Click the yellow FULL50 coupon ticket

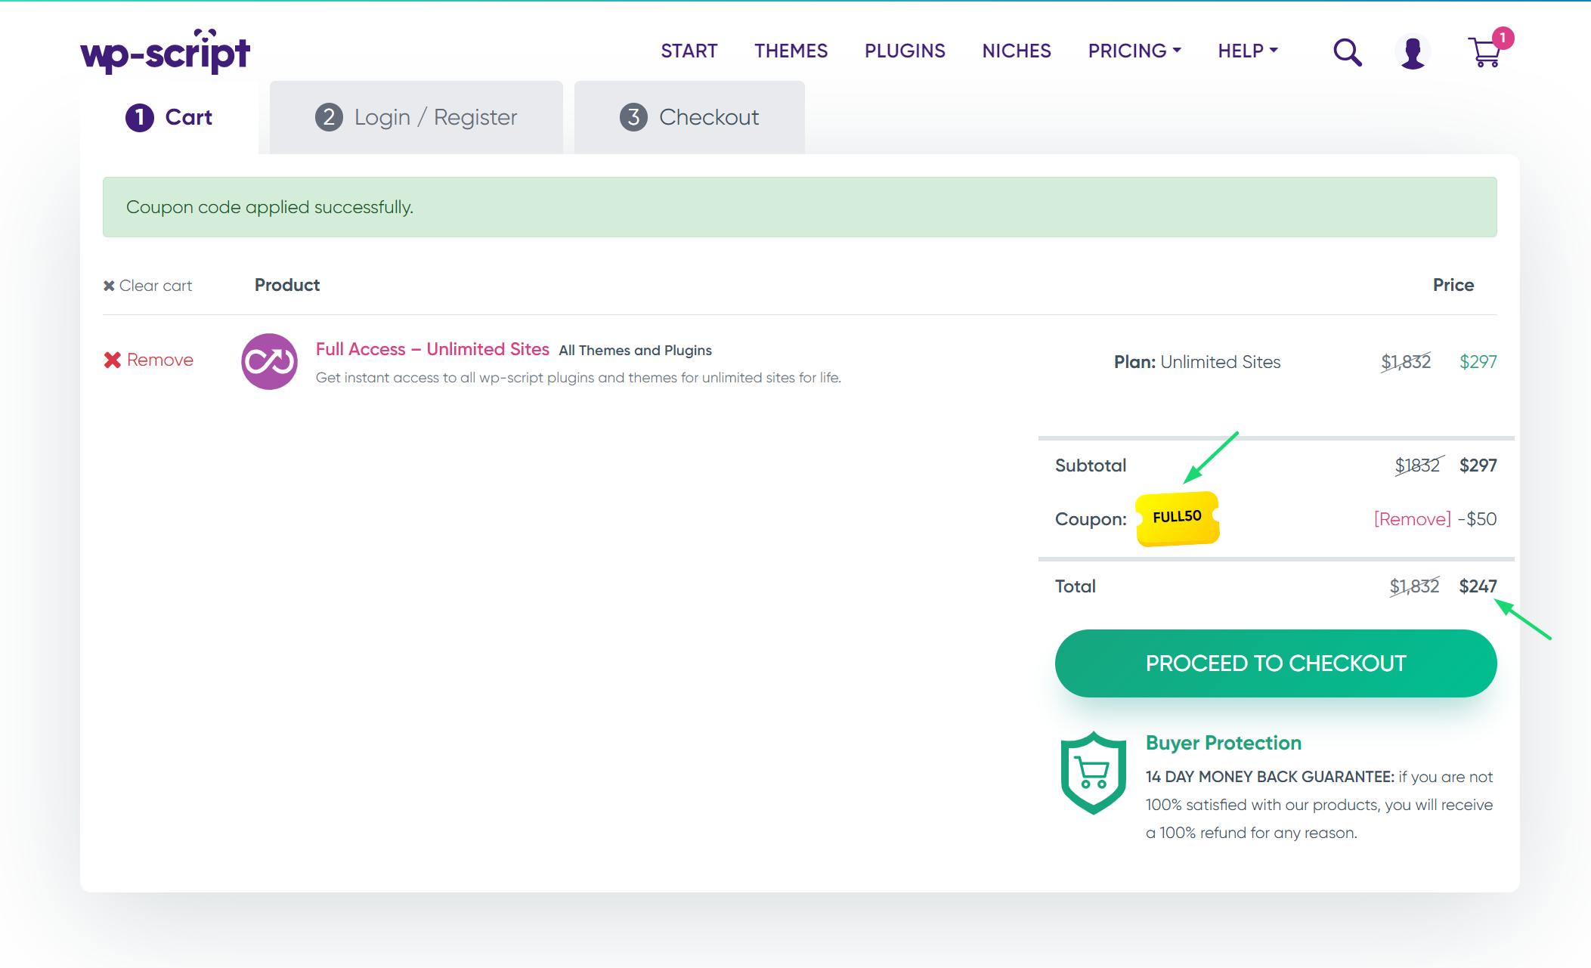click(1178, 518)
